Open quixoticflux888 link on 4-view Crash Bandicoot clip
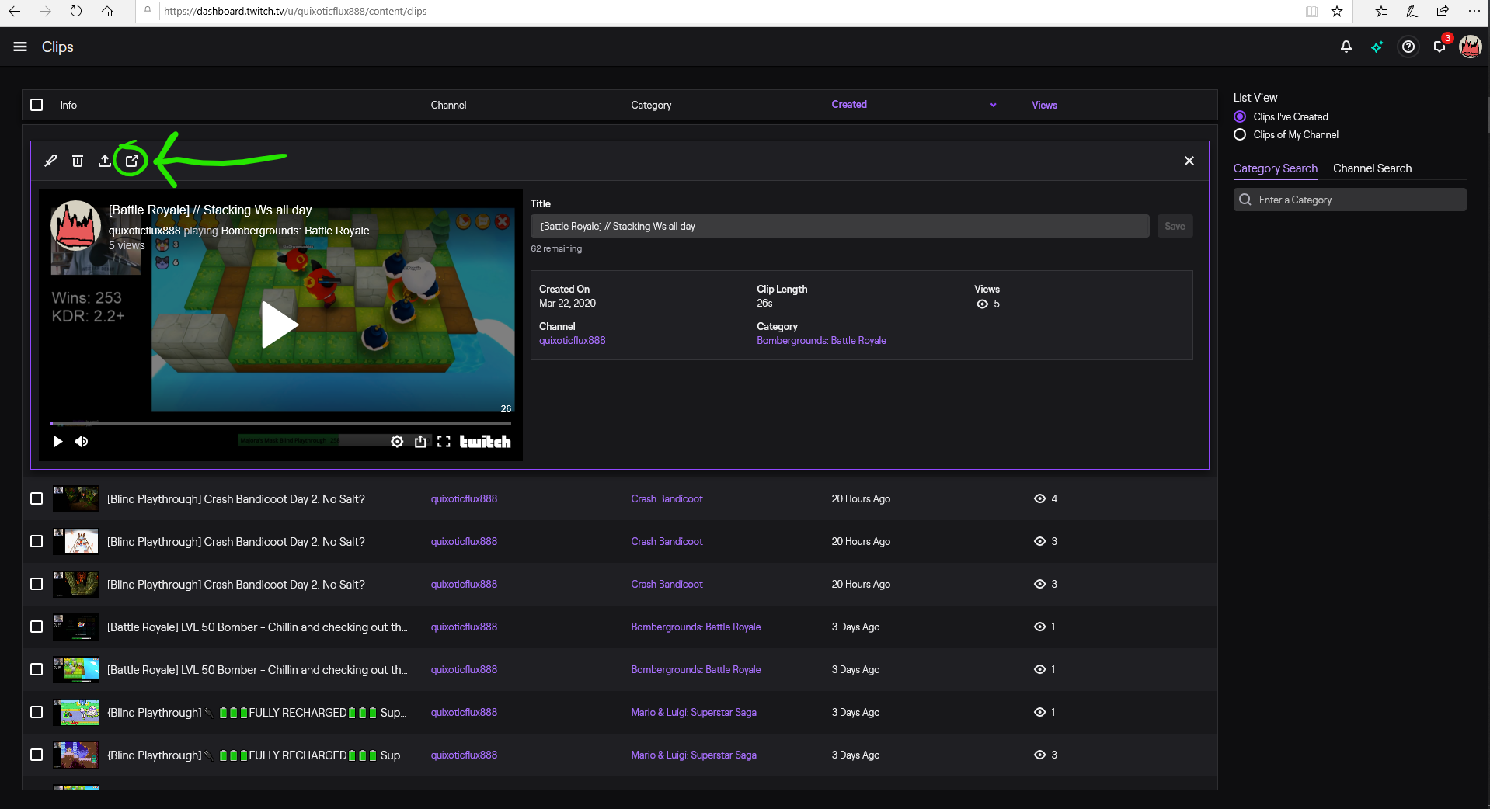This screenshot has height=809, width=1490. coord(464,499)
